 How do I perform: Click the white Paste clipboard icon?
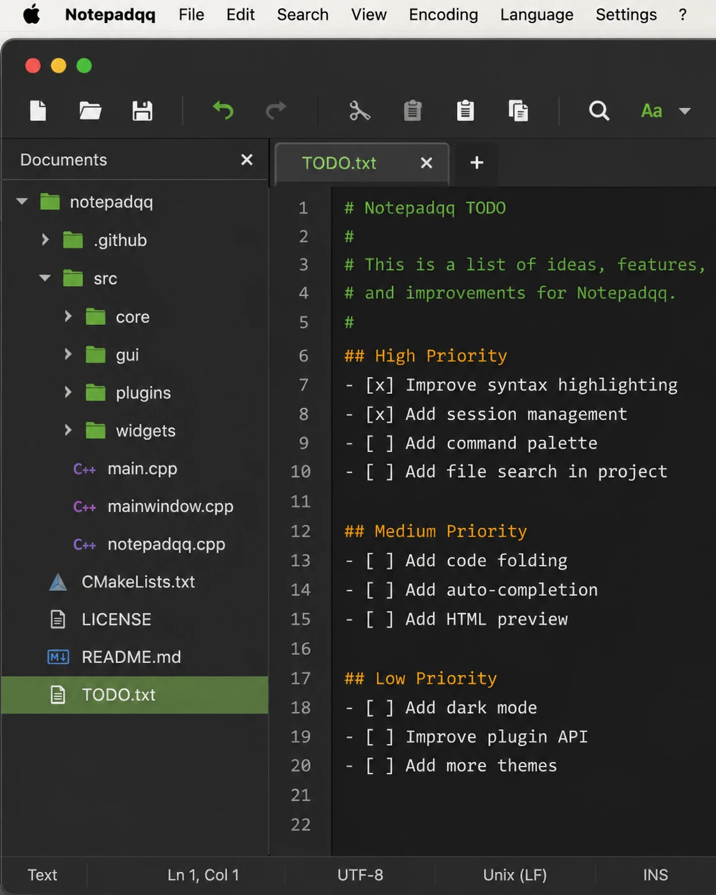pos(465,110)
